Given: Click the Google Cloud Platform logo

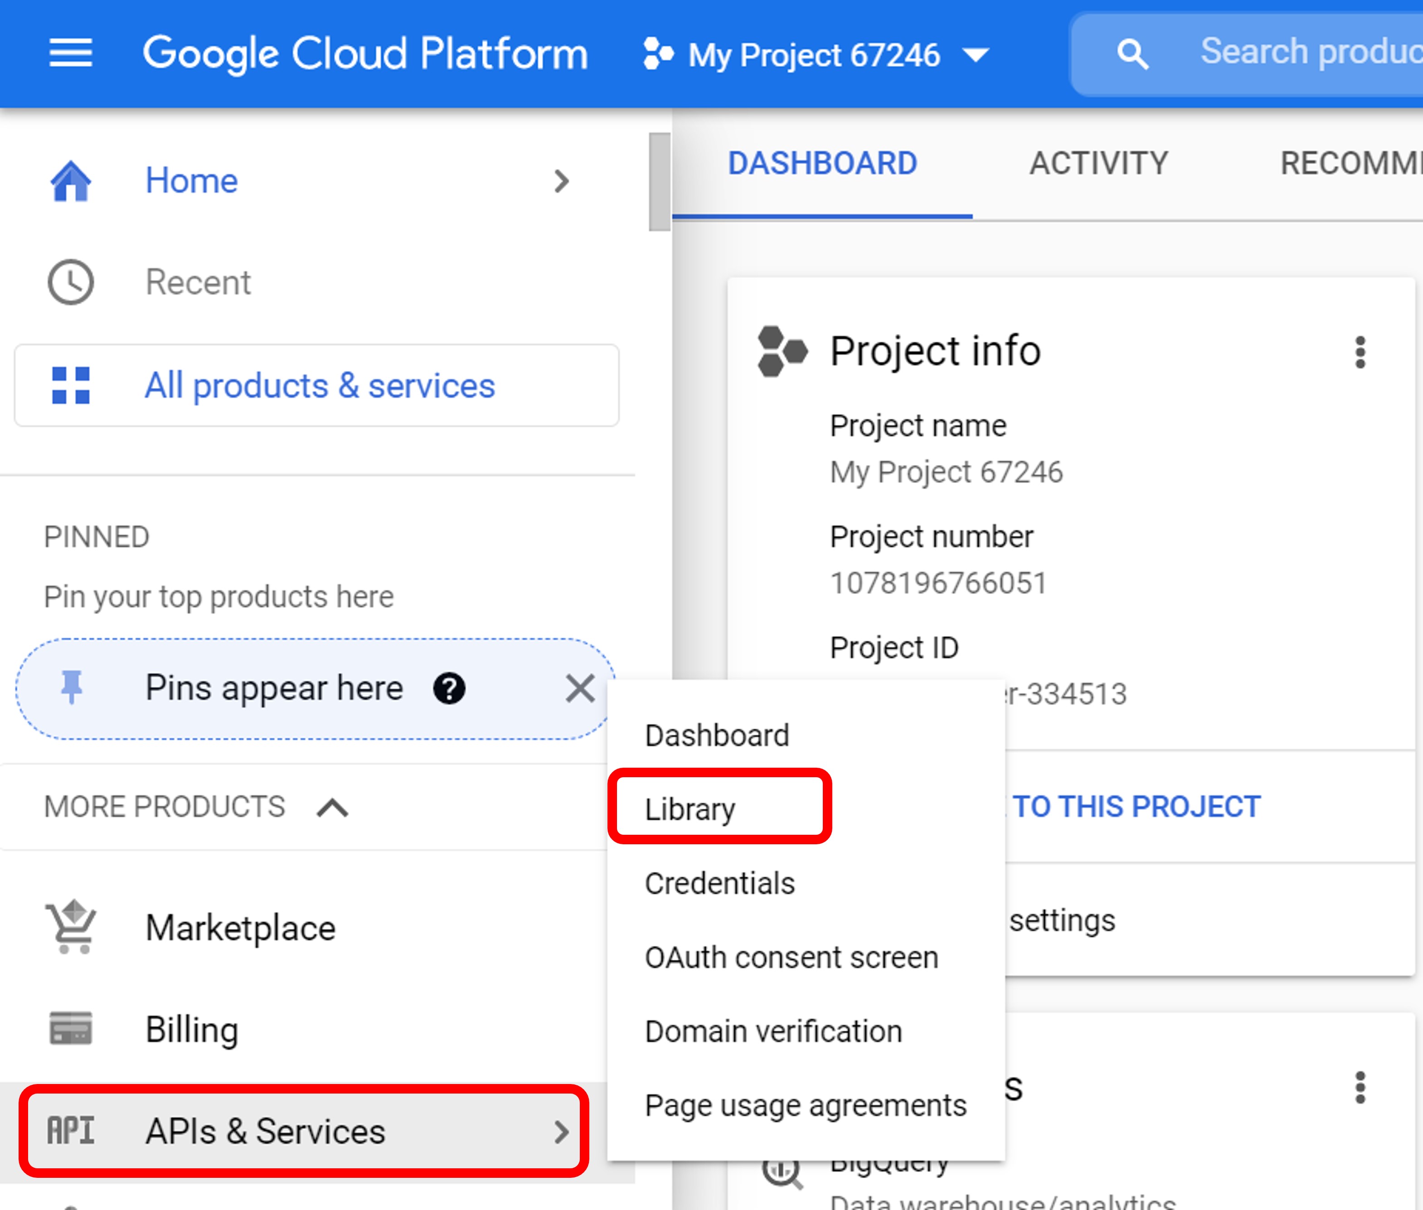Looking at the screenshot, I should tap(365, 54).
